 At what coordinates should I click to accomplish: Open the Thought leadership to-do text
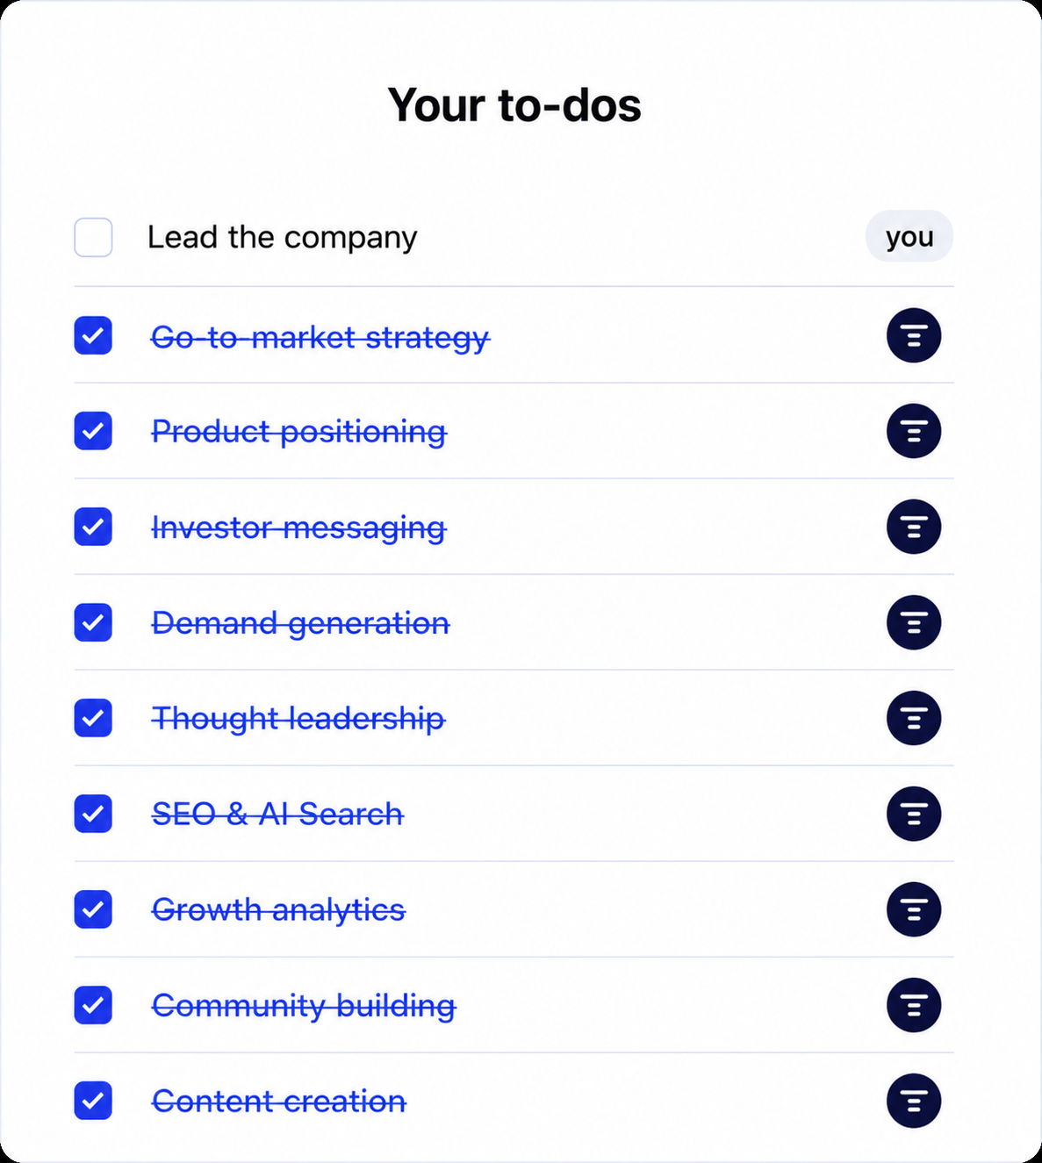click(298, 719)
